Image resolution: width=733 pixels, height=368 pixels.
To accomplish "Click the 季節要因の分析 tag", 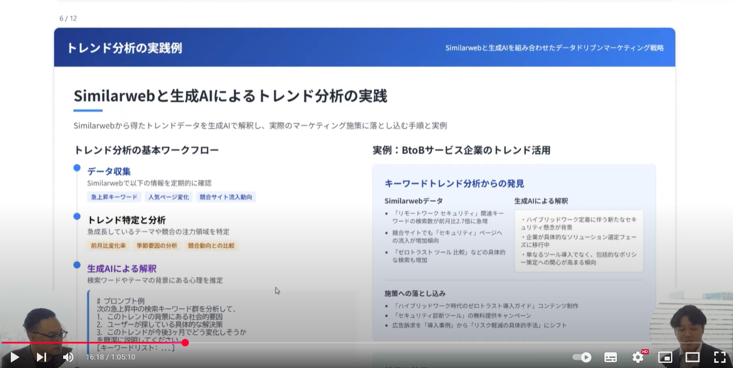I will pyautogui.click(x=157, y=246).
